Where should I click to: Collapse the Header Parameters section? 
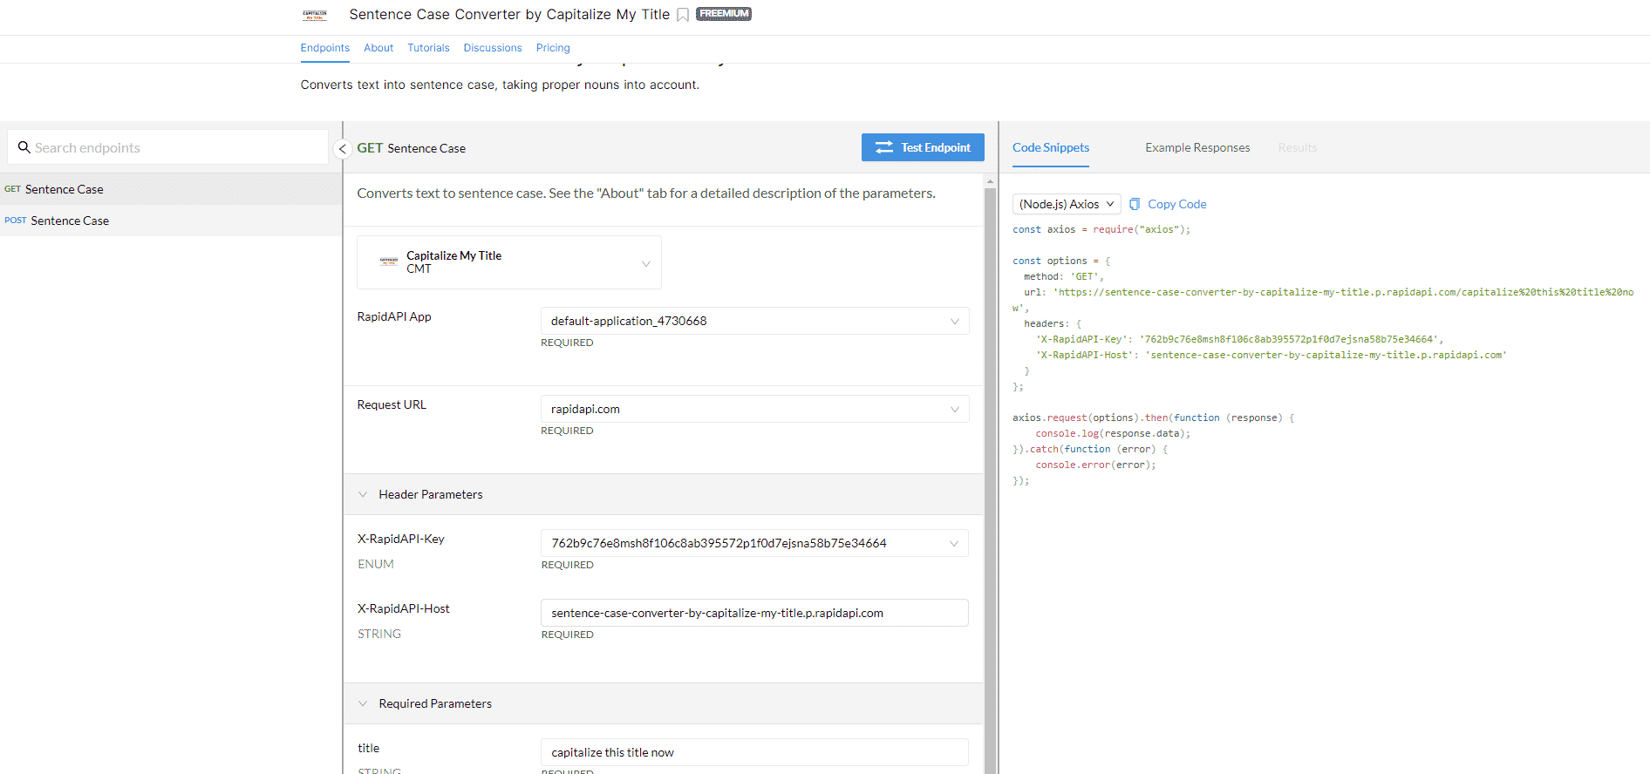(363, 494)
